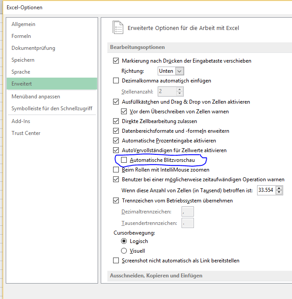Toggle AutoVervollständigen für Zellwerte aktivieren
The width and height of the screenshot is (292, 299).
pyautogui.click(x=116, y=150)
